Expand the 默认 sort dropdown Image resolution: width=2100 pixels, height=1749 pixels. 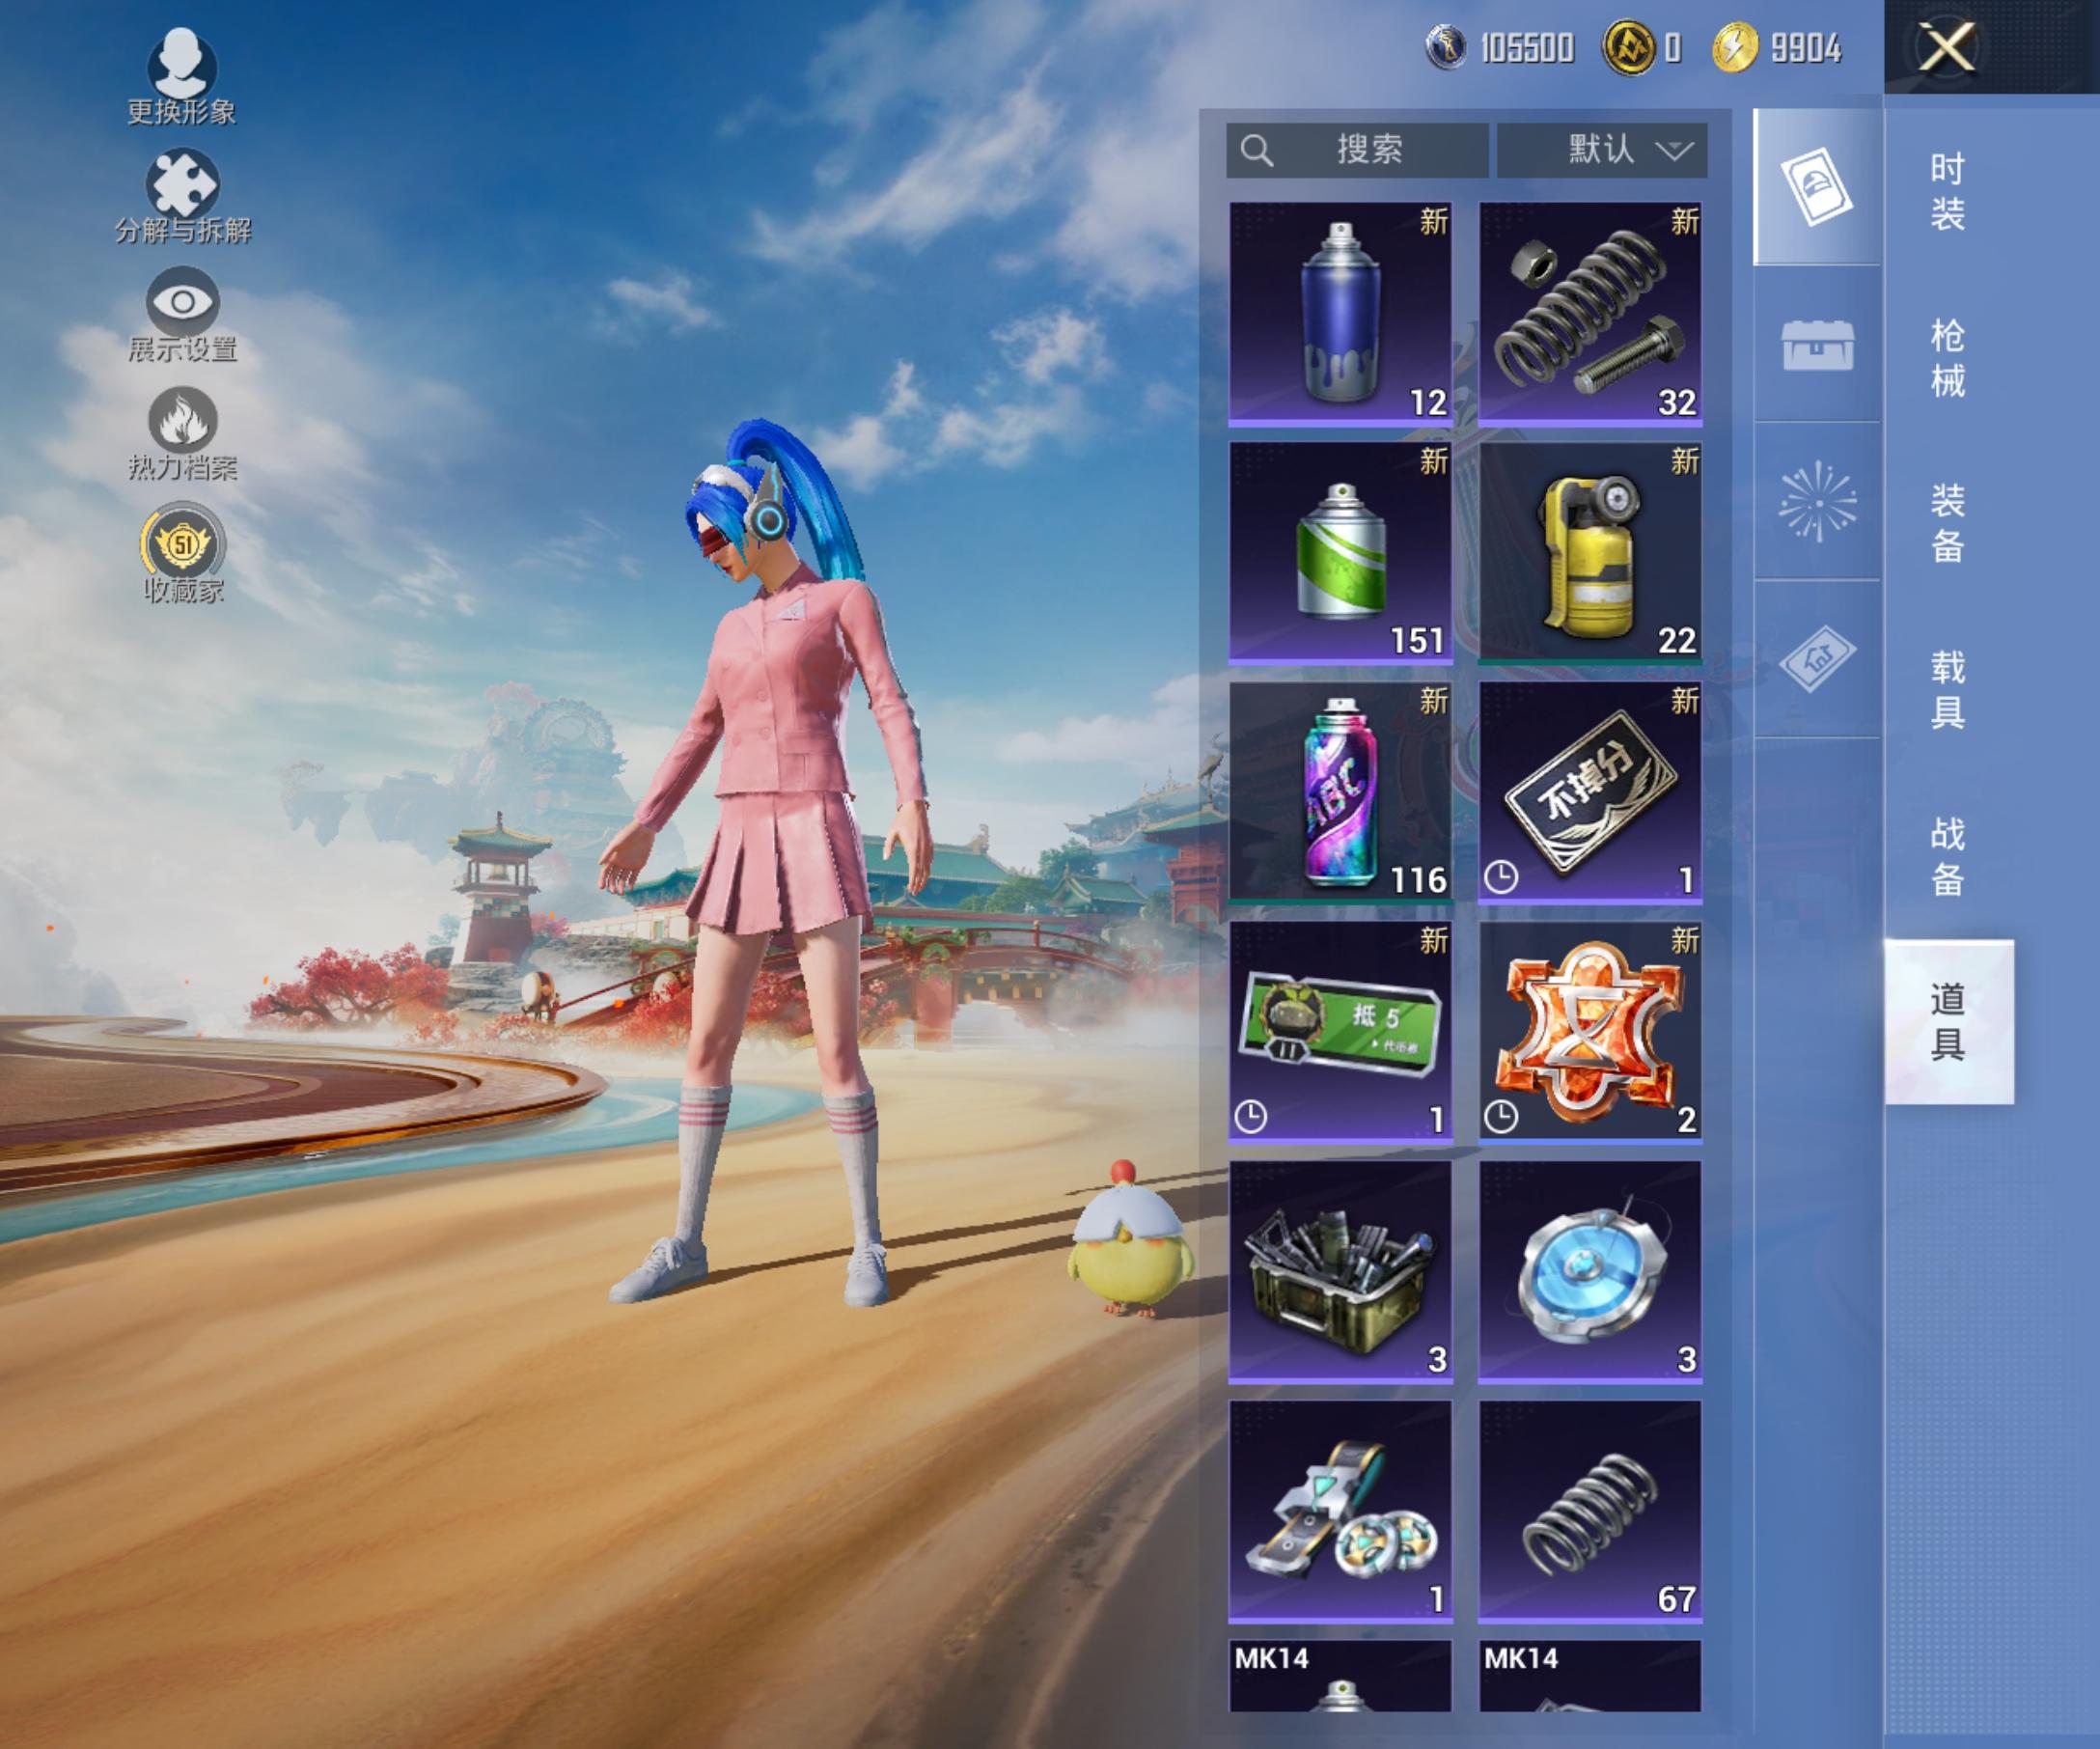(1600, 150)
